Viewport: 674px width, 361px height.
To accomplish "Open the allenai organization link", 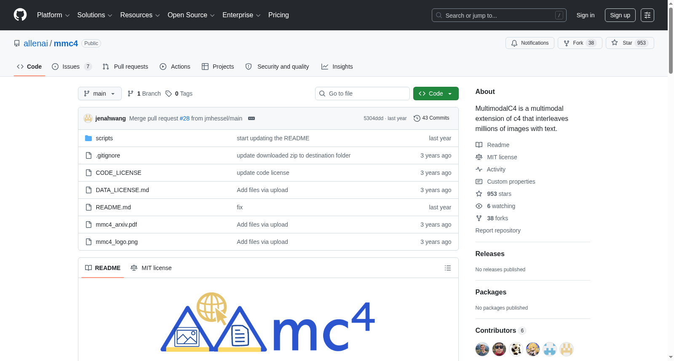I will tap(36, 43).
